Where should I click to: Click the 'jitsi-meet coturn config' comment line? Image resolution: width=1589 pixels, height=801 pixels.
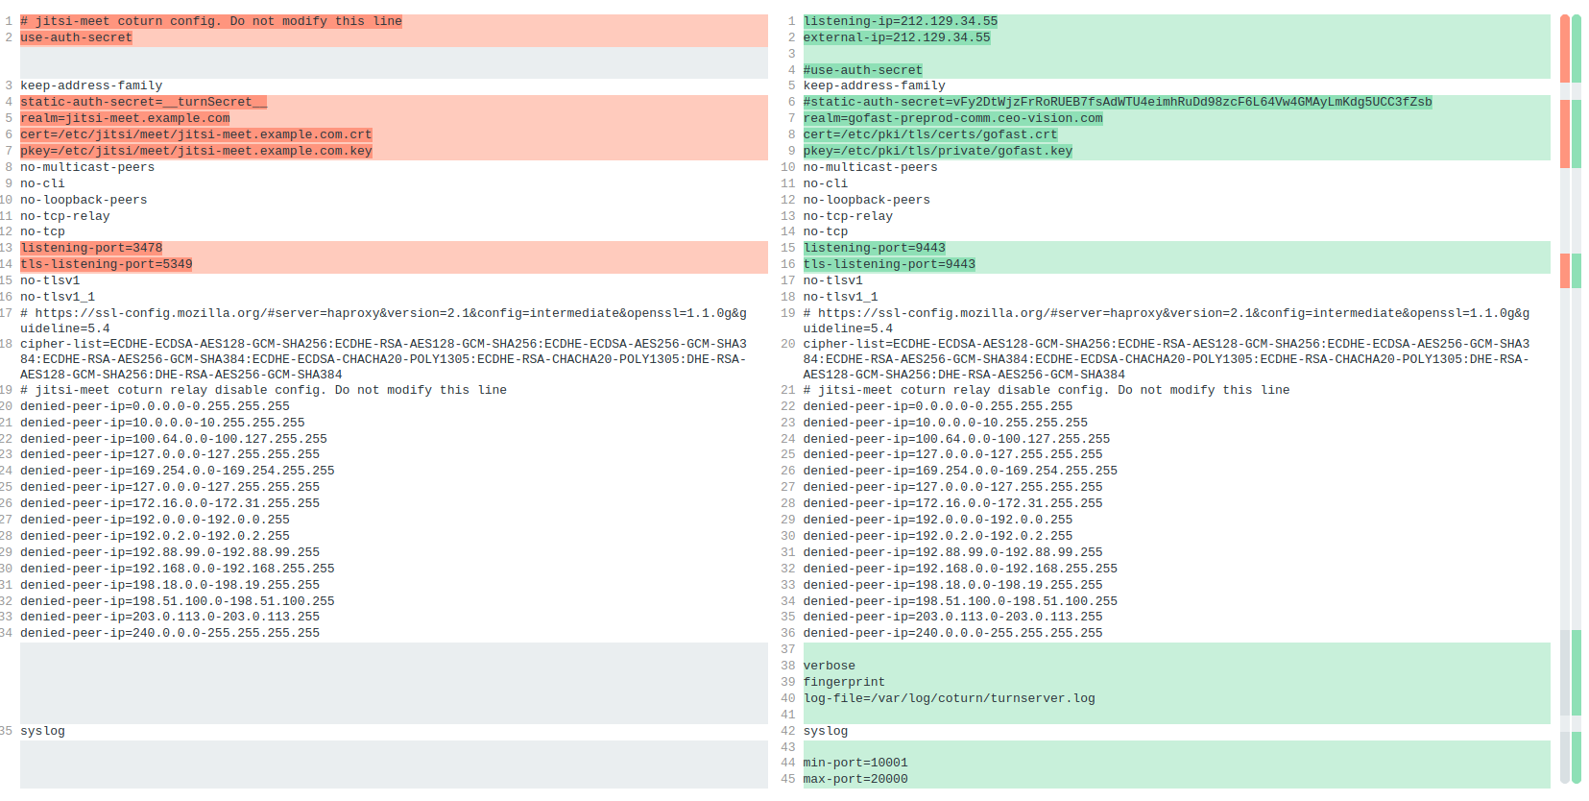(211, 21)
